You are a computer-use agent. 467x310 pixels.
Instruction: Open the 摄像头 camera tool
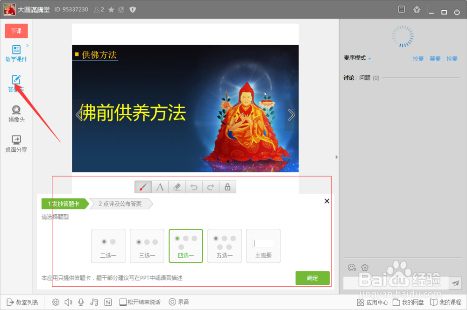[x=16, y=114]
